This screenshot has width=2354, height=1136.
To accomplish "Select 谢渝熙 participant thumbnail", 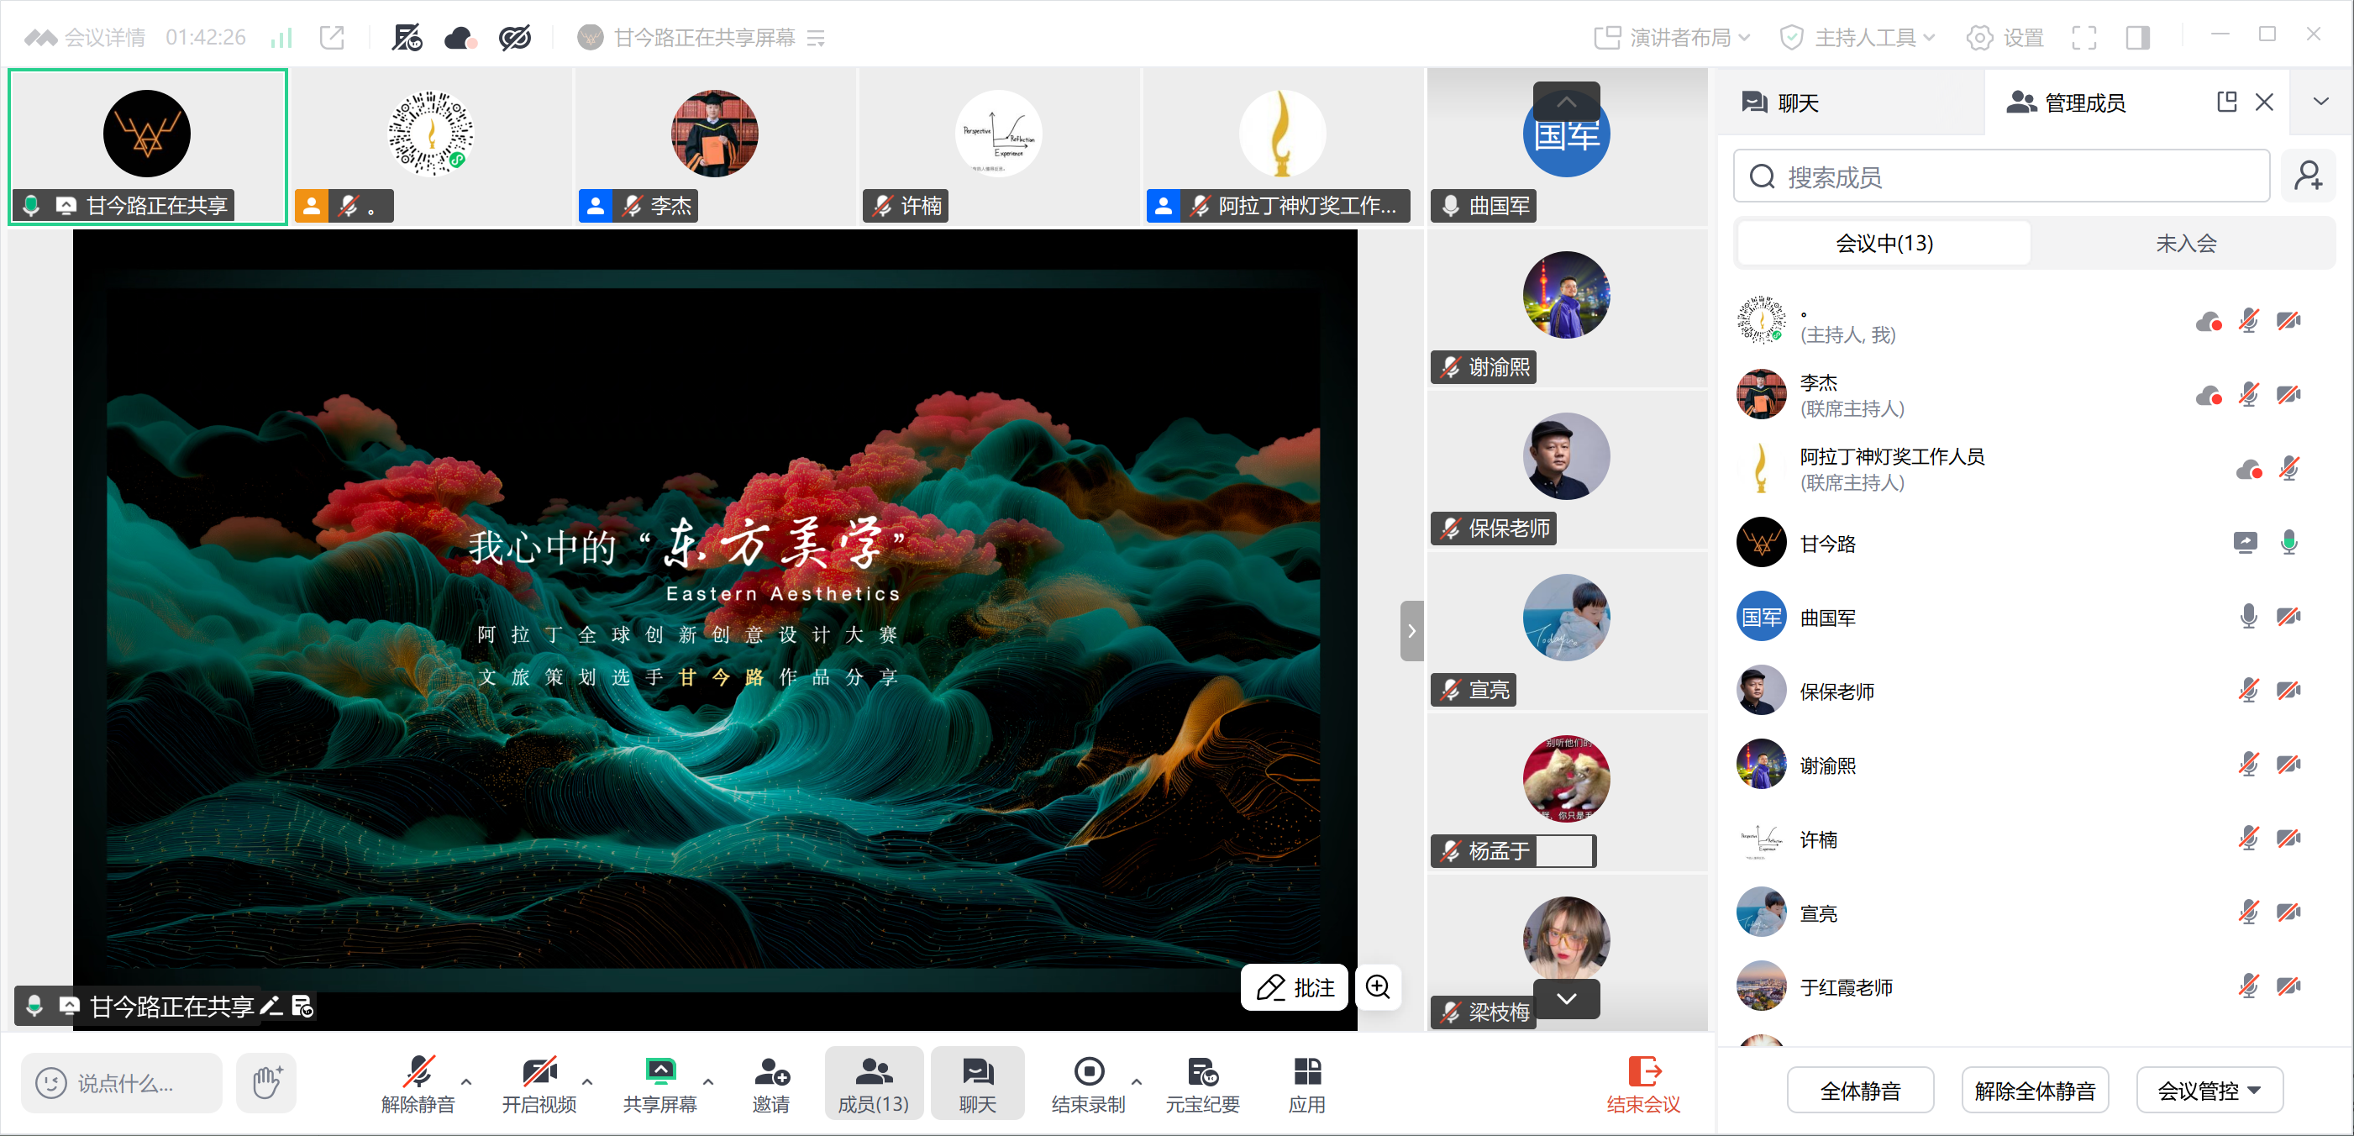I will point(1566,309).
